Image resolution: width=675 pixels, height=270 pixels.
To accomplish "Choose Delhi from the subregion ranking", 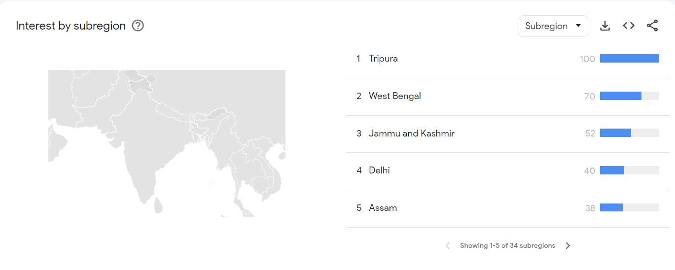I will pos(379,170).
